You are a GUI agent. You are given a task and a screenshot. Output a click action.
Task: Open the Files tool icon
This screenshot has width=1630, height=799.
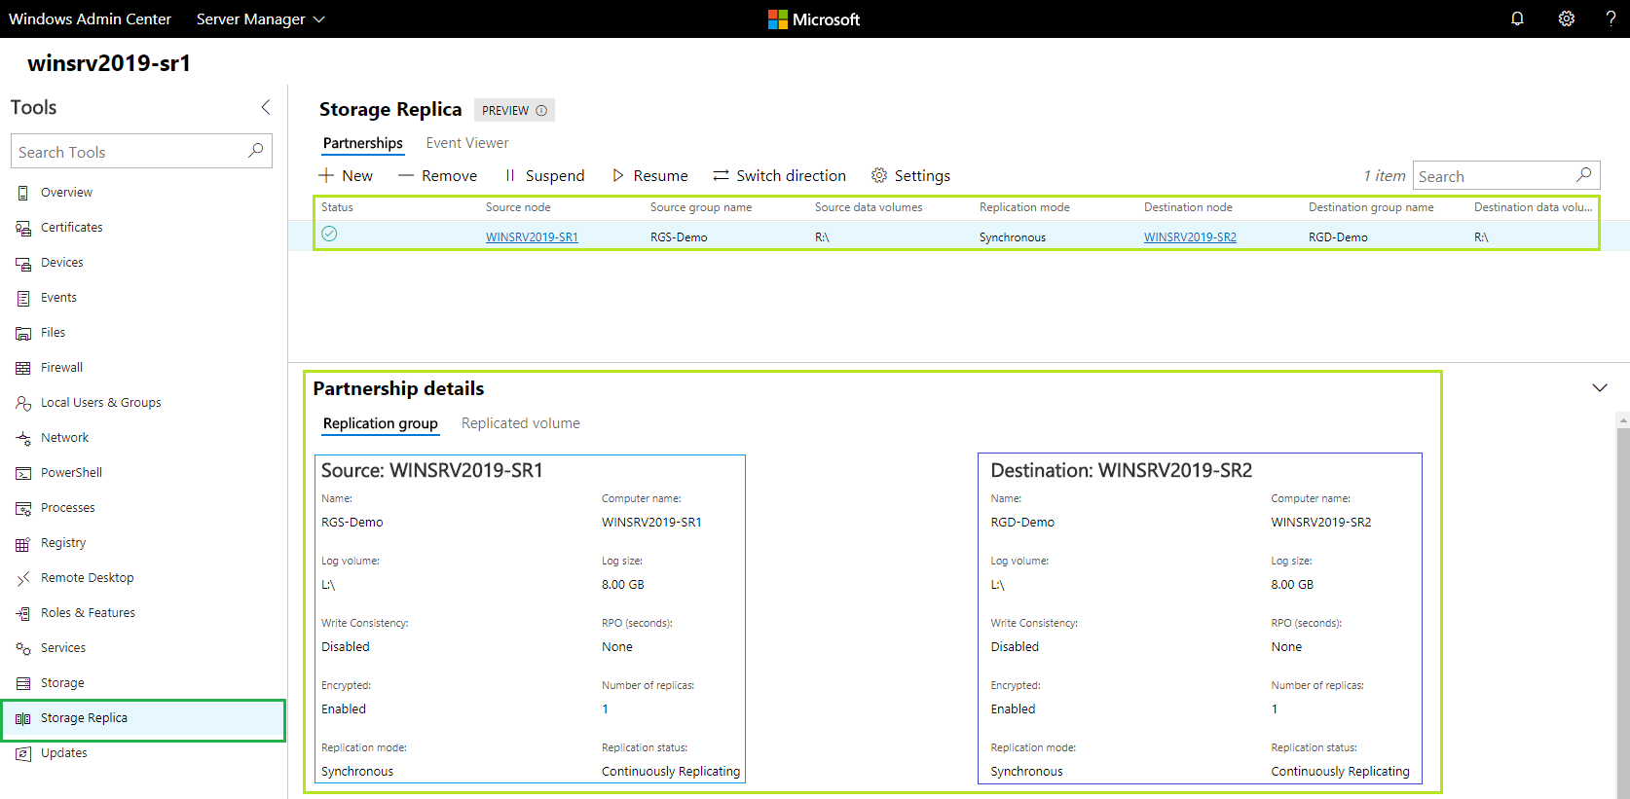coord(23,333)
